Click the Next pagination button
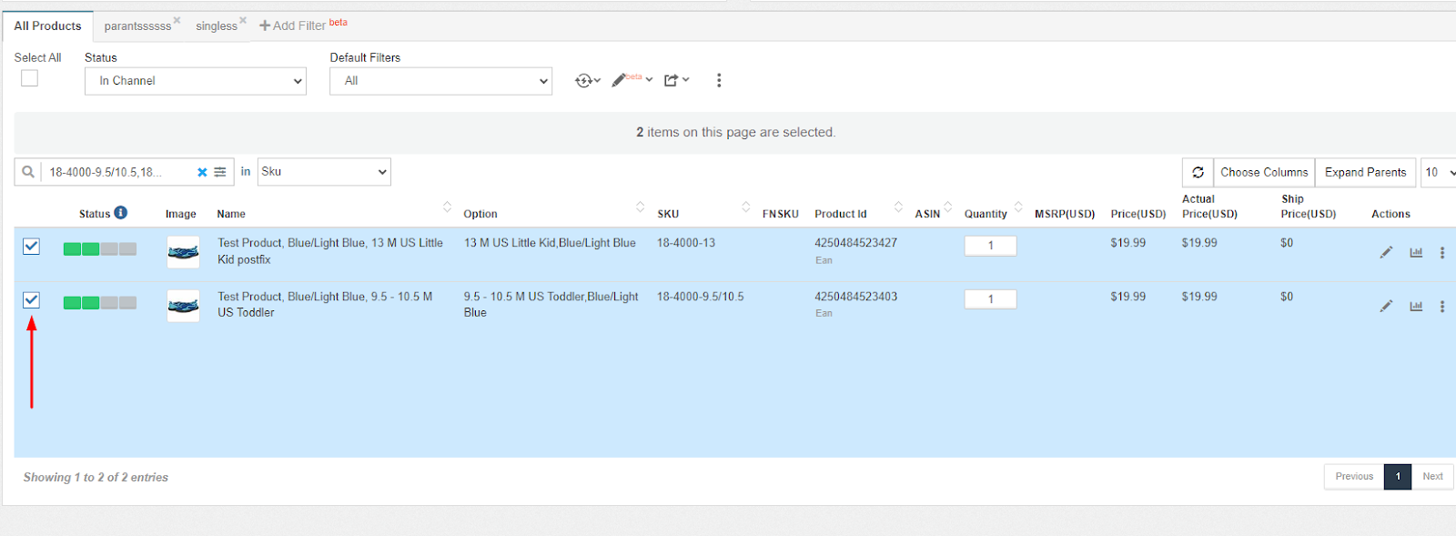The width and height of the screenshot is (1456, 536). pyautogui.click(x=1432, y=477)
